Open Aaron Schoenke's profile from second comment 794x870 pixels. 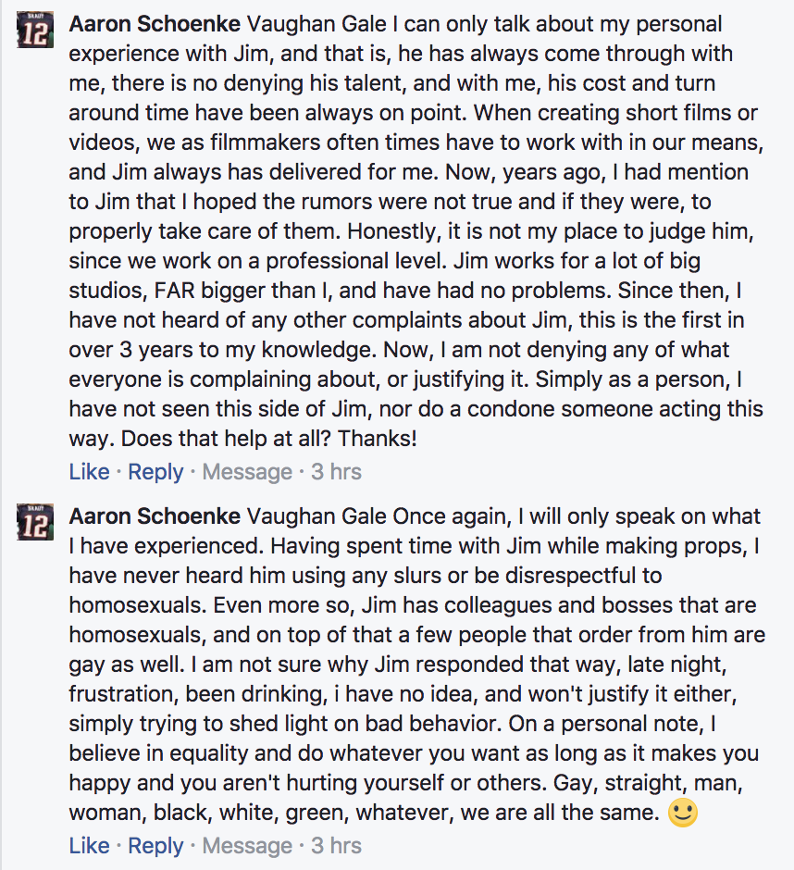click(155, 516)
